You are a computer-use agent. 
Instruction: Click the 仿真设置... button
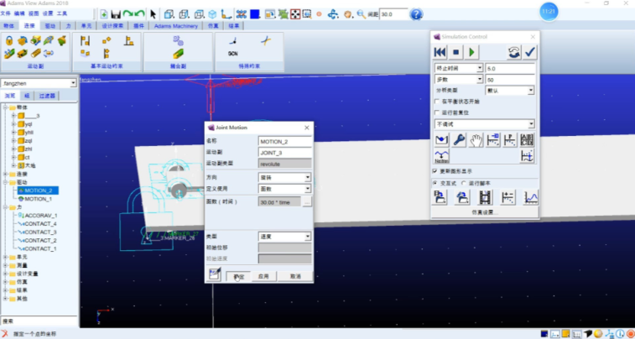click(x=484, y=211)
